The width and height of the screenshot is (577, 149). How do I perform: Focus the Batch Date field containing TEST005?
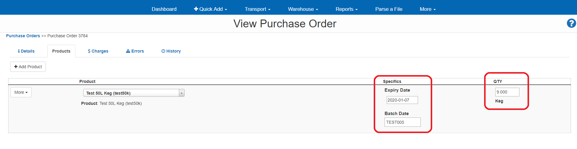pos(402,122)
